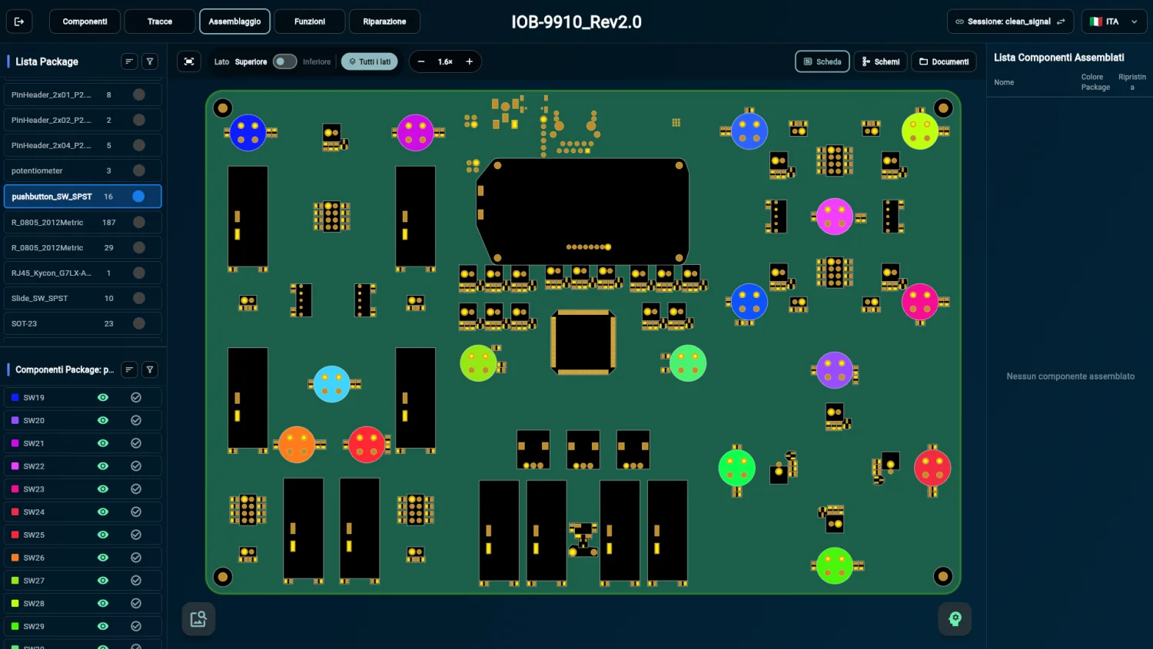Select the Scheda view button
This screenshot has height=649, width=1153.
(822, 61)
